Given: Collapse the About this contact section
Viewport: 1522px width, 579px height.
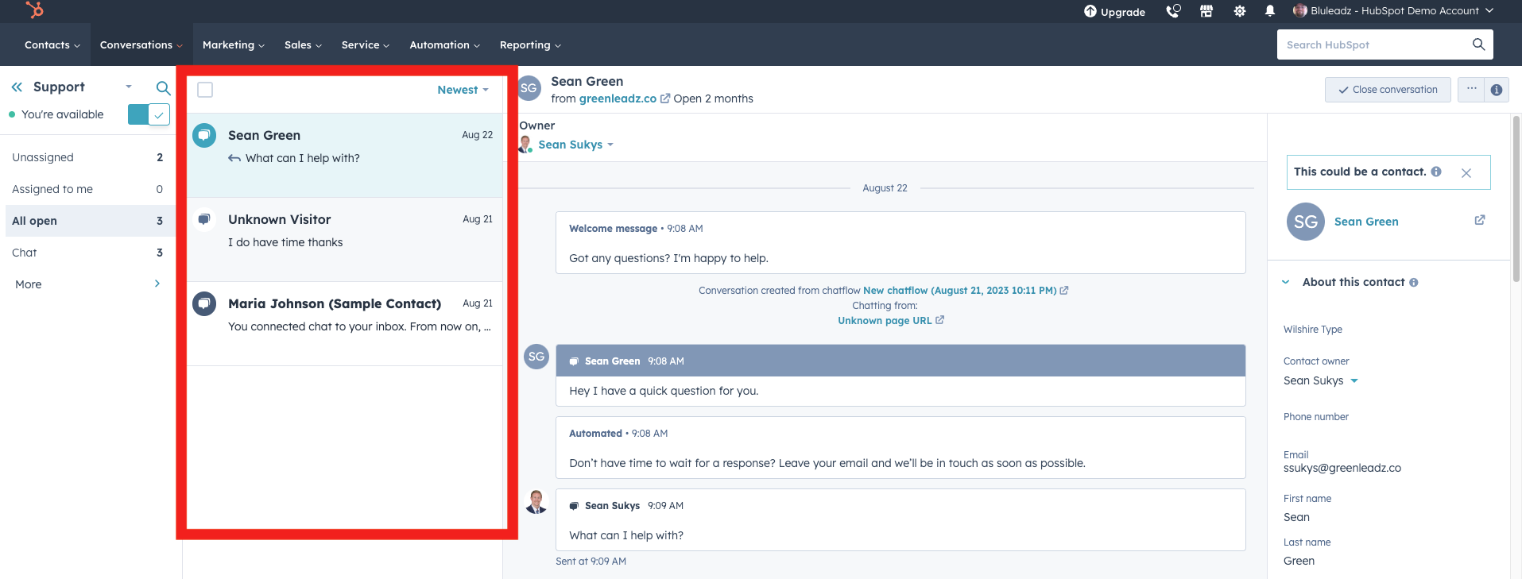Looking at the screenshot, I should click(x=1286, y=282).
